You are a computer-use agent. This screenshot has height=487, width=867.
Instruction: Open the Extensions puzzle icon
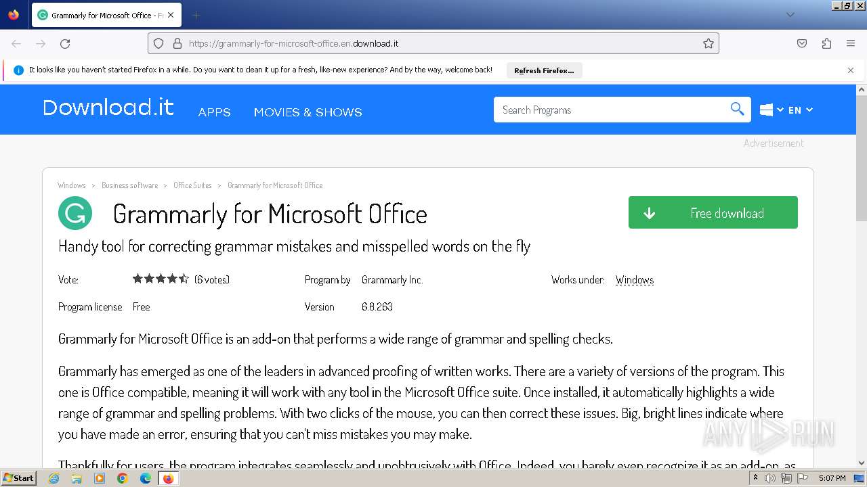point(826,43)
